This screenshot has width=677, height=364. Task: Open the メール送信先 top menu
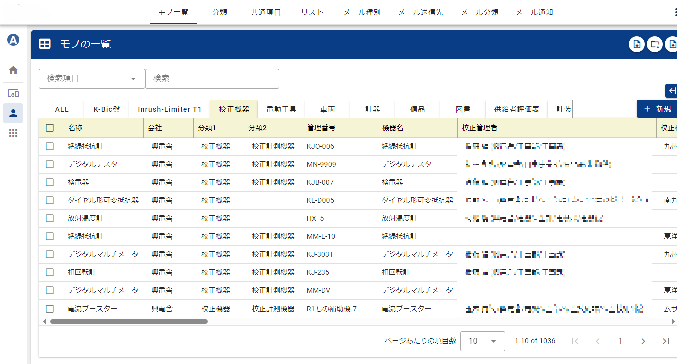420,12
